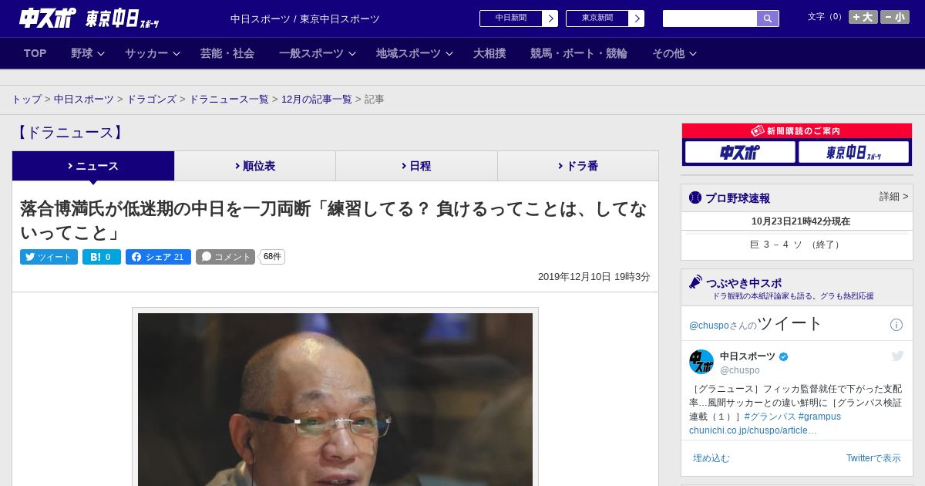Go to 中日スポーツ breadcrumb link
The width and height of the screenshot is (925, 486).
coord(84,100)
